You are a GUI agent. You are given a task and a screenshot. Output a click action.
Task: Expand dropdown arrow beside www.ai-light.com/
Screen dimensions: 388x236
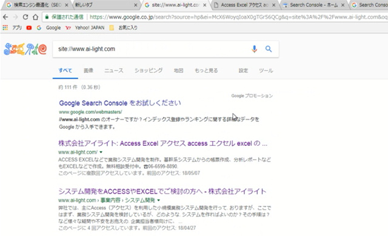(x=101, y=152)
